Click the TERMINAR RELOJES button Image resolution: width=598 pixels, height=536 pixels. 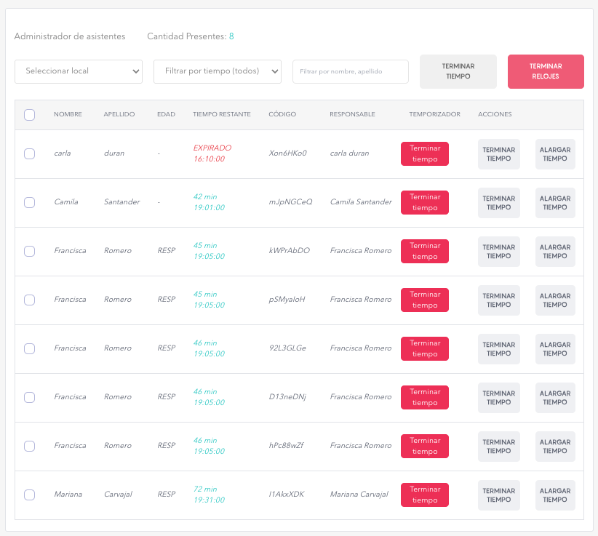(x=546, y=71)
